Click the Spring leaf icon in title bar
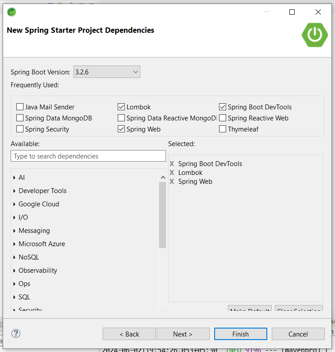Viewport: 335px width, 352px height. (12, 12)
